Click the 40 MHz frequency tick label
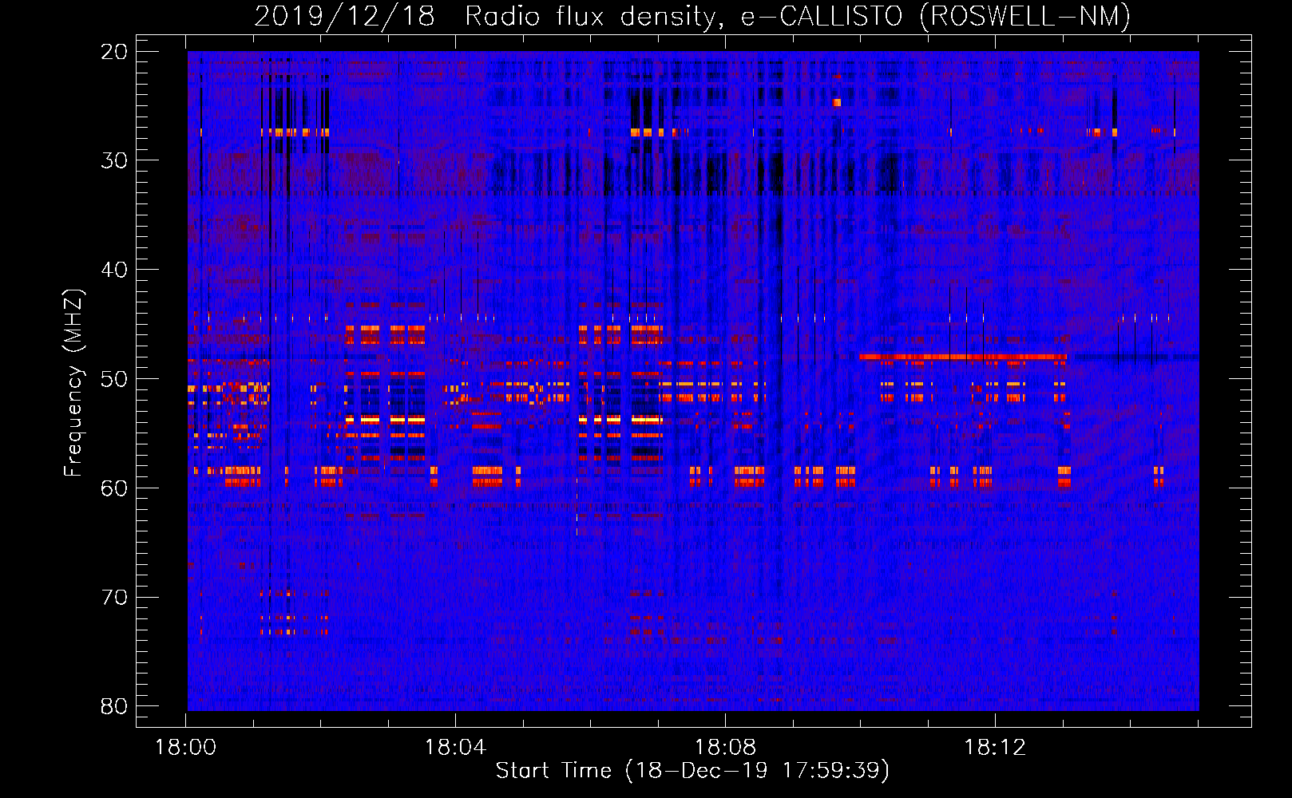 coord(115,270)
